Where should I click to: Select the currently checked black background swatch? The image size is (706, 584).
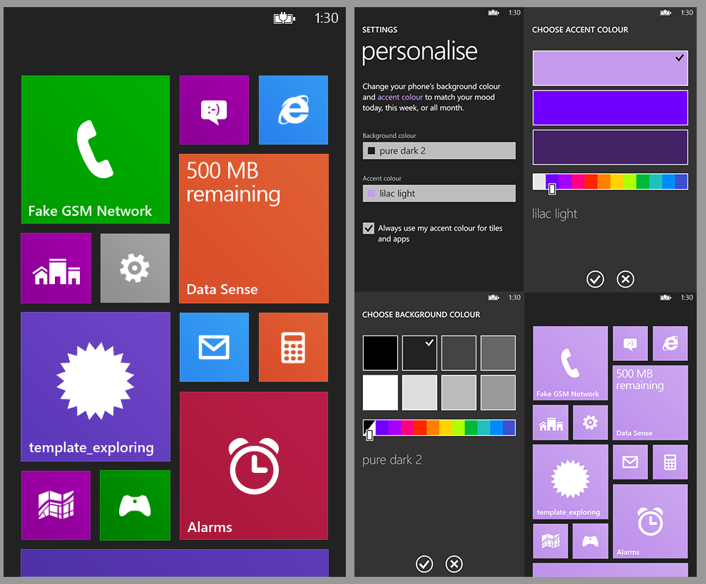click(419, 353)
